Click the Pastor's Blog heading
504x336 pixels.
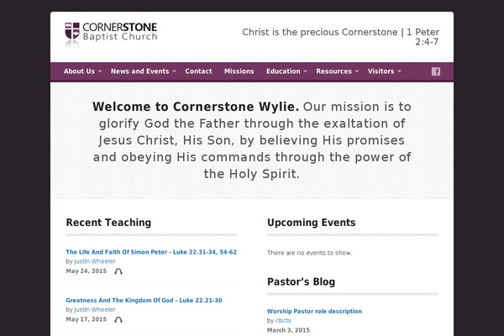(302, 281)
